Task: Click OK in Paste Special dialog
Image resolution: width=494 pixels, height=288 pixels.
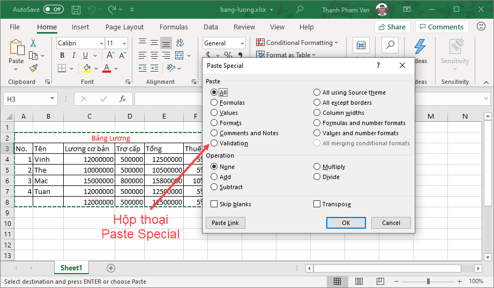Action: (346, 223)
